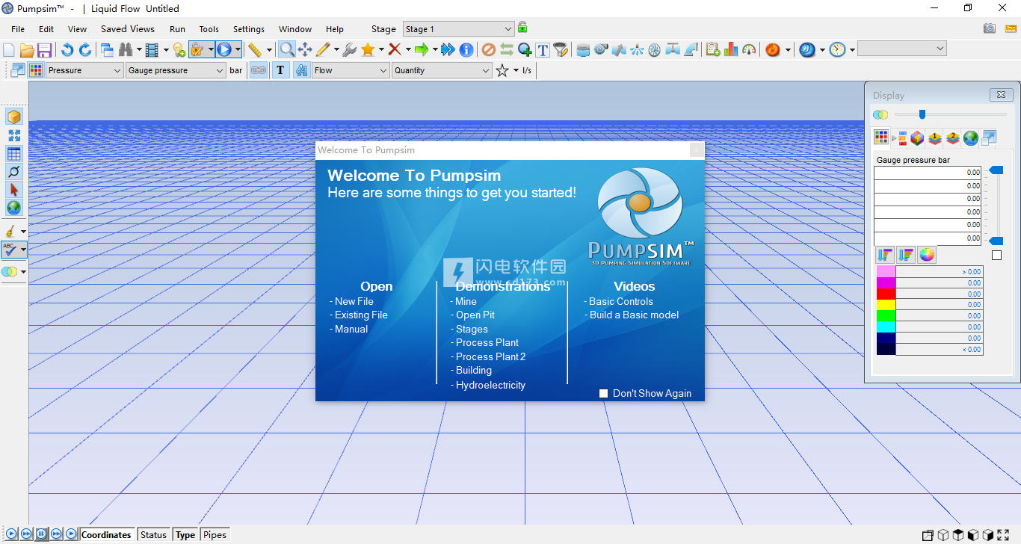Viewport: 1021px width, 544px height.
Task: Click the orange block (no-entry) icon
Action: click(x=488, y=50)
